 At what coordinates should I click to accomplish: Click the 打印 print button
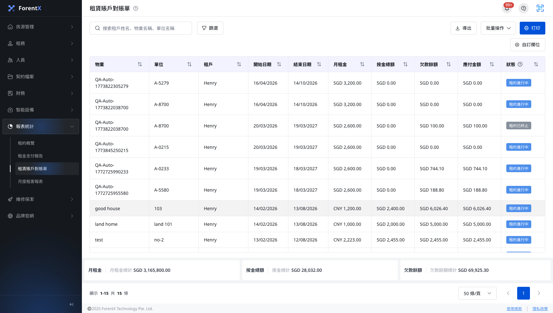tap(533, 28)
